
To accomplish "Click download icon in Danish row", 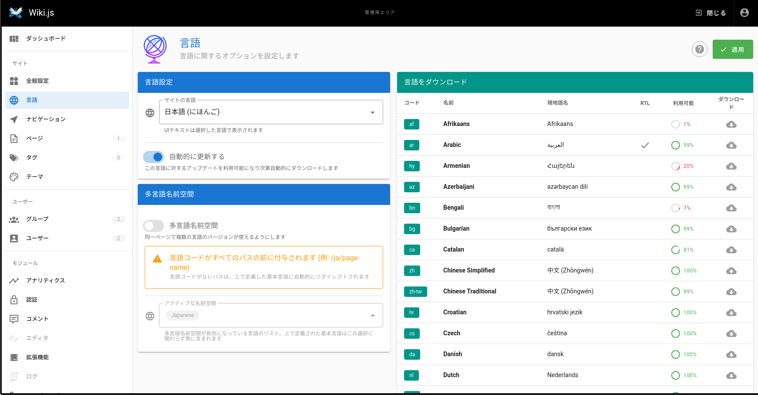I will 731,354.
